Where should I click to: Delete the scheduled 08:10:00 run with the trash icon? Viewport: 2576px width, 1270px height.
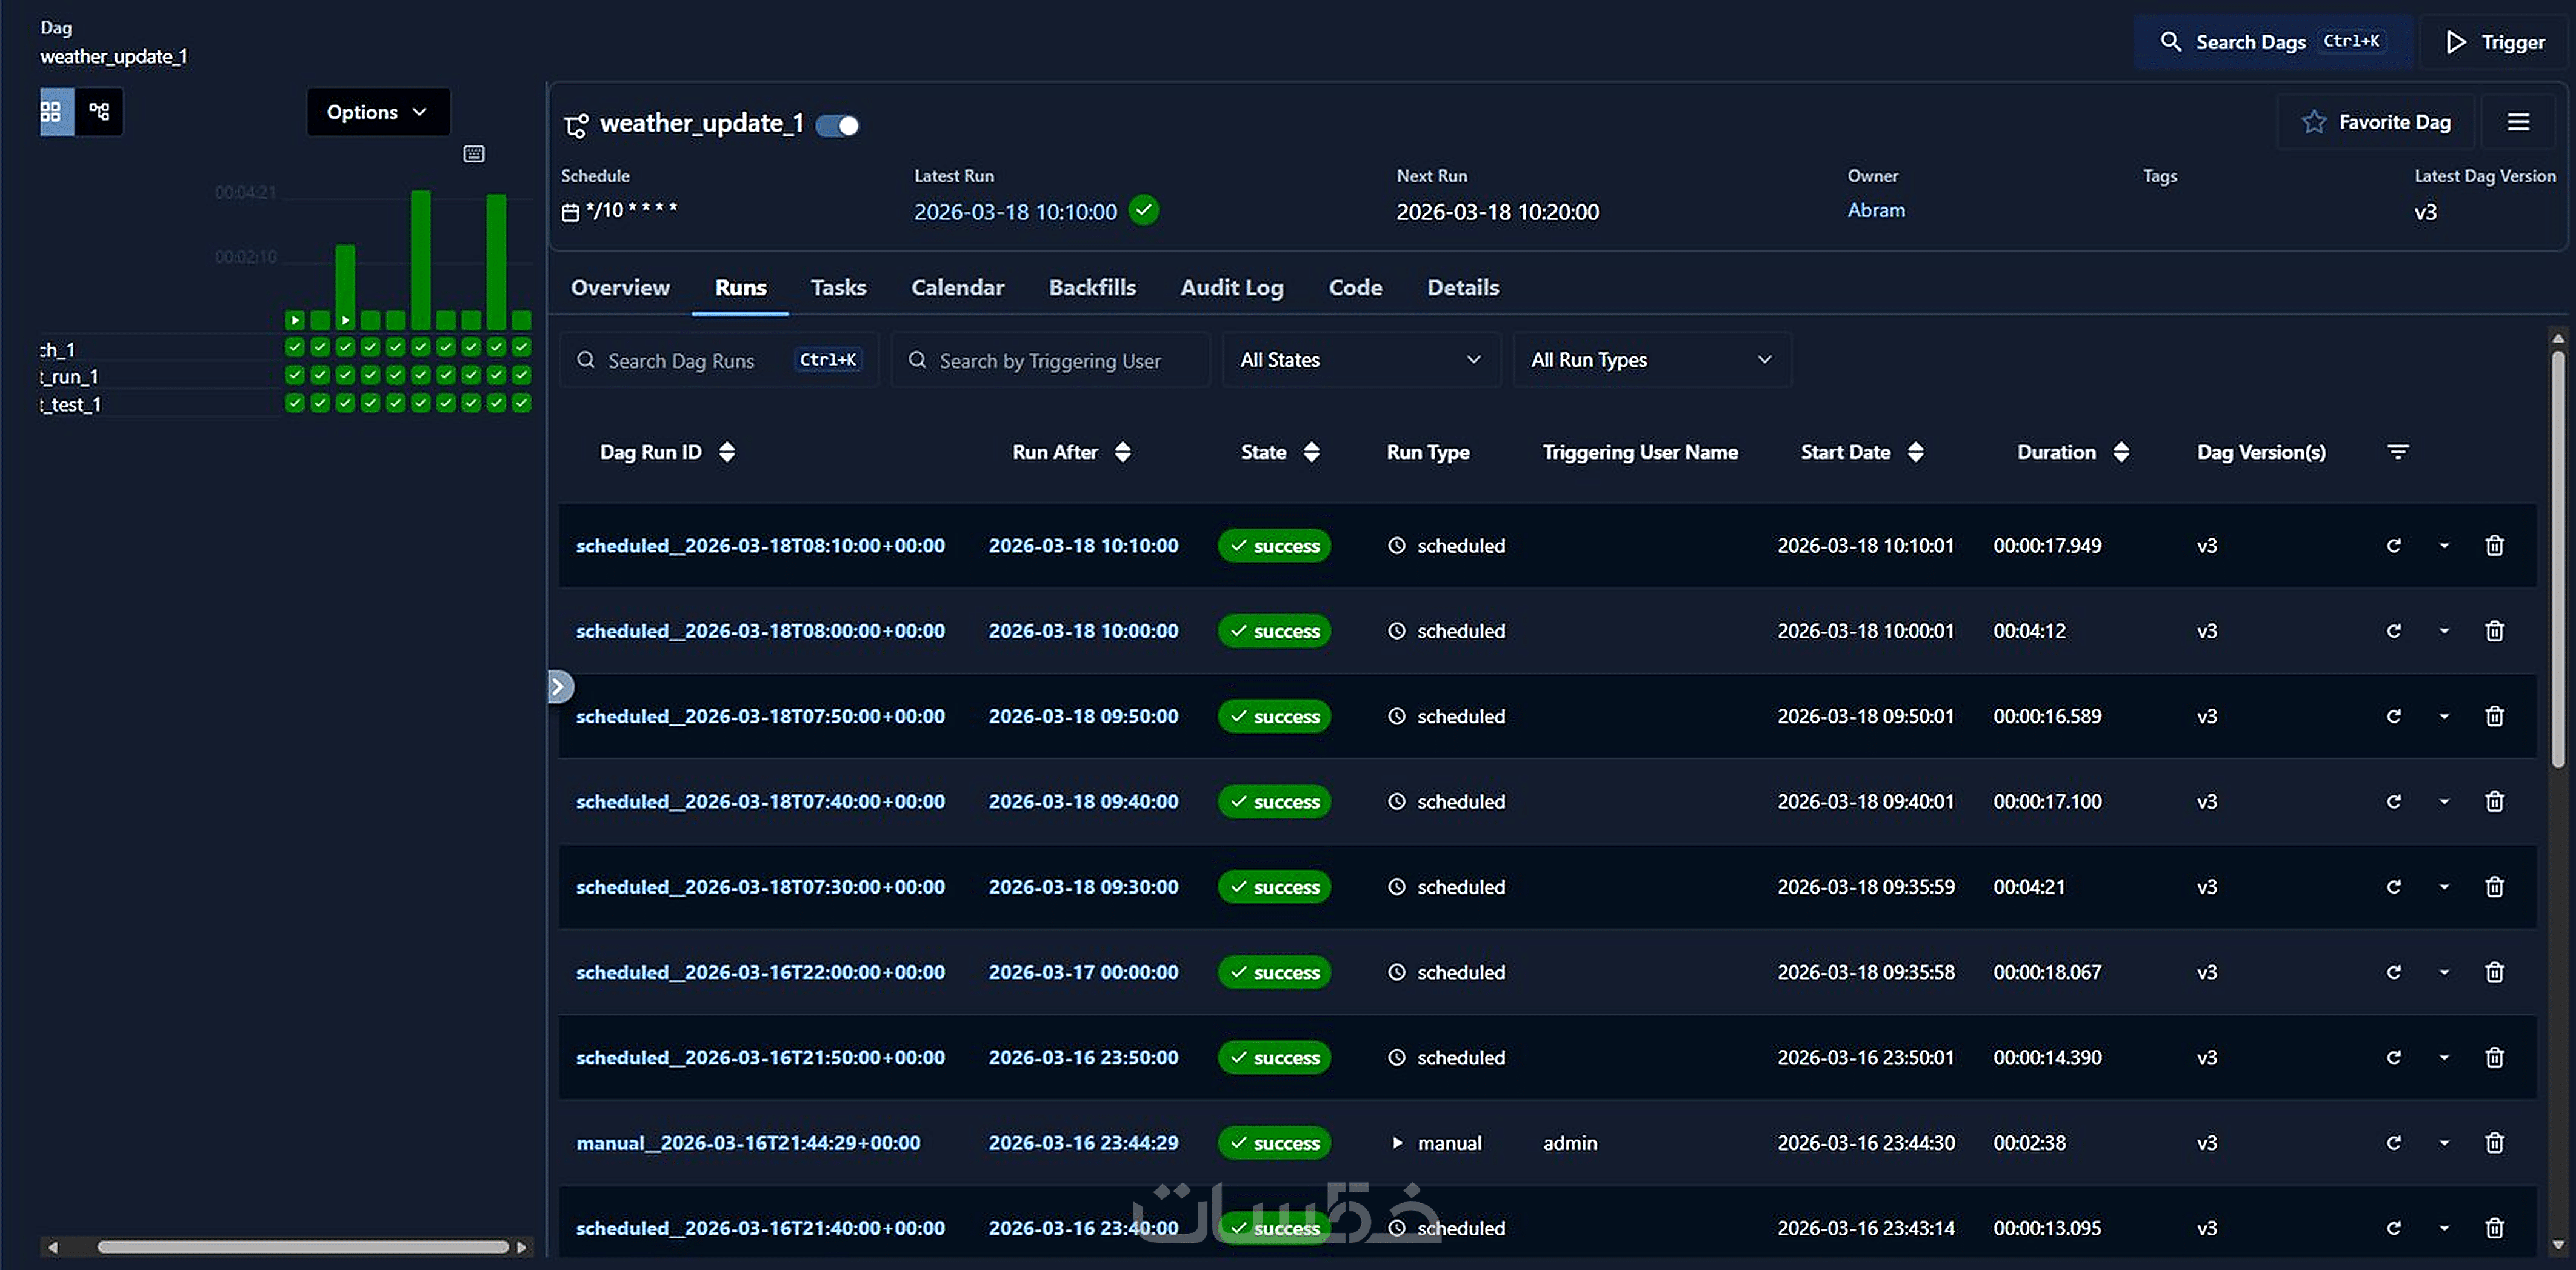click(2494, 546)
